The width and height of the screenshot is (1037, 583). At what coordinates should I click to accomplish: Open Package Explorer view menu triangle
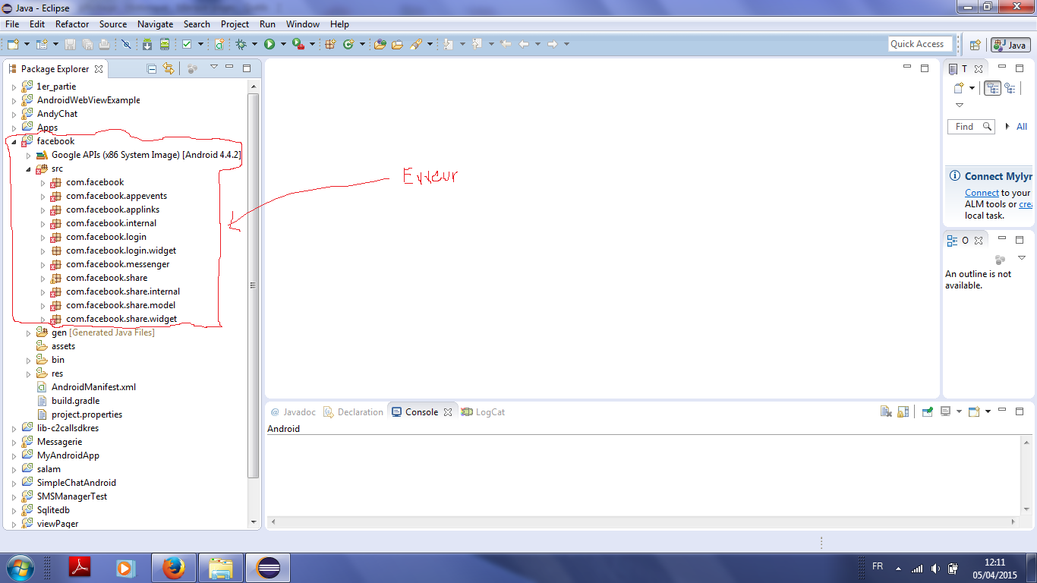214,67
